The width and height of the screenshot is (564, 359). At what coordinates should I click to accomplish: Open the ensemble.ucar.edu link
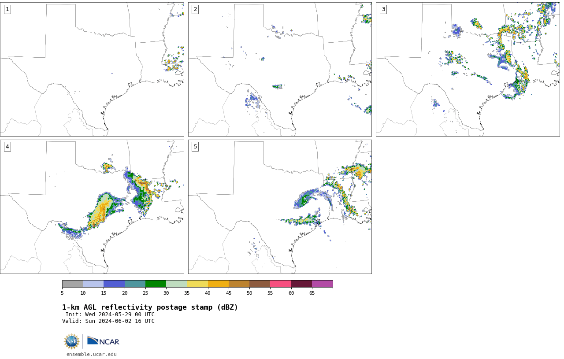92,354
